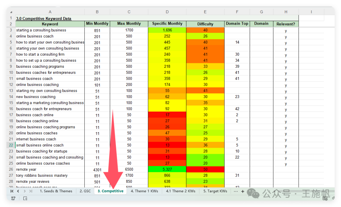Click 'tony robbins business mastery' cell
This screenshot has width=341, height=207.
tap(50, 175)
